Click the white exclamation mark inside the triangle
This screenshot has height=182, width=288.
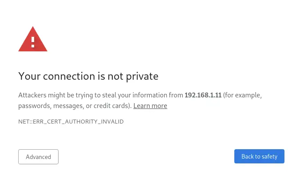(33, 42)
